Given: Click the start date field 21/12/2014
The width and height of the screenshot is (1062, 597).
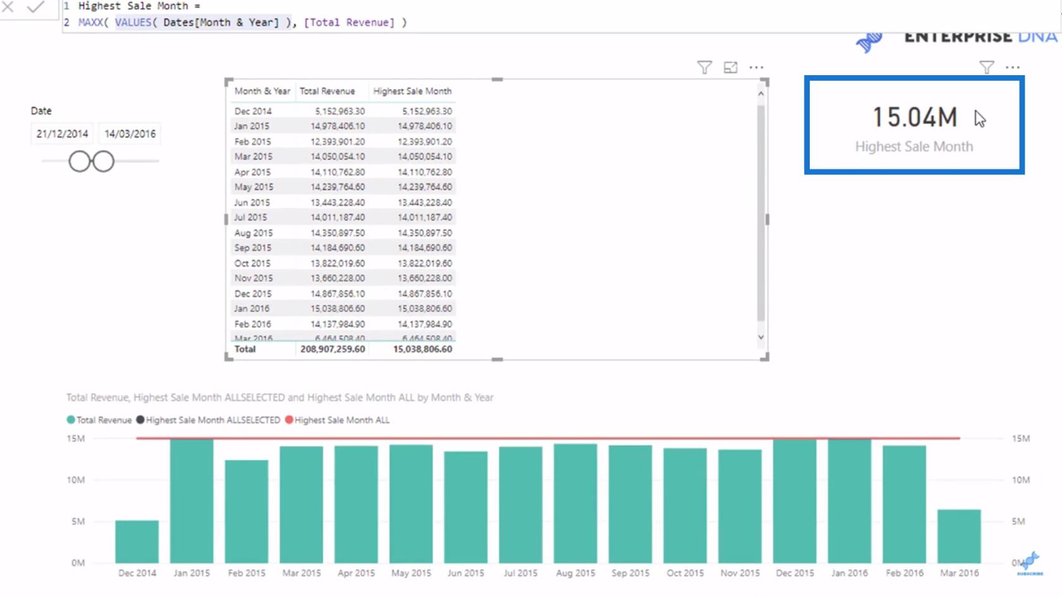Looking at the screenshot, I should click(62, 134).
